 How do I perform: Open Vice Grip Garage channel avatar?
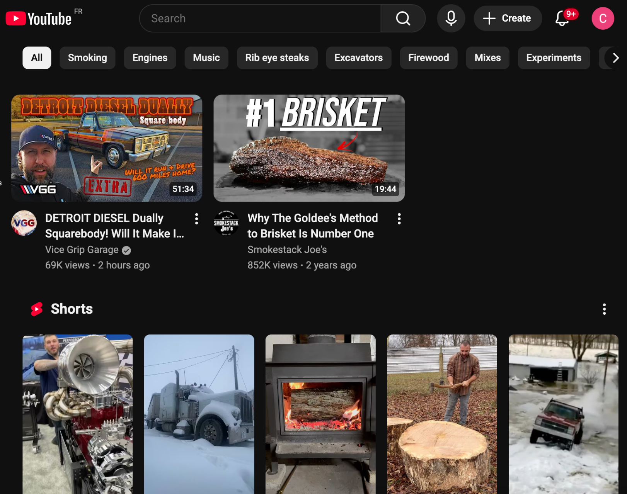24,223
